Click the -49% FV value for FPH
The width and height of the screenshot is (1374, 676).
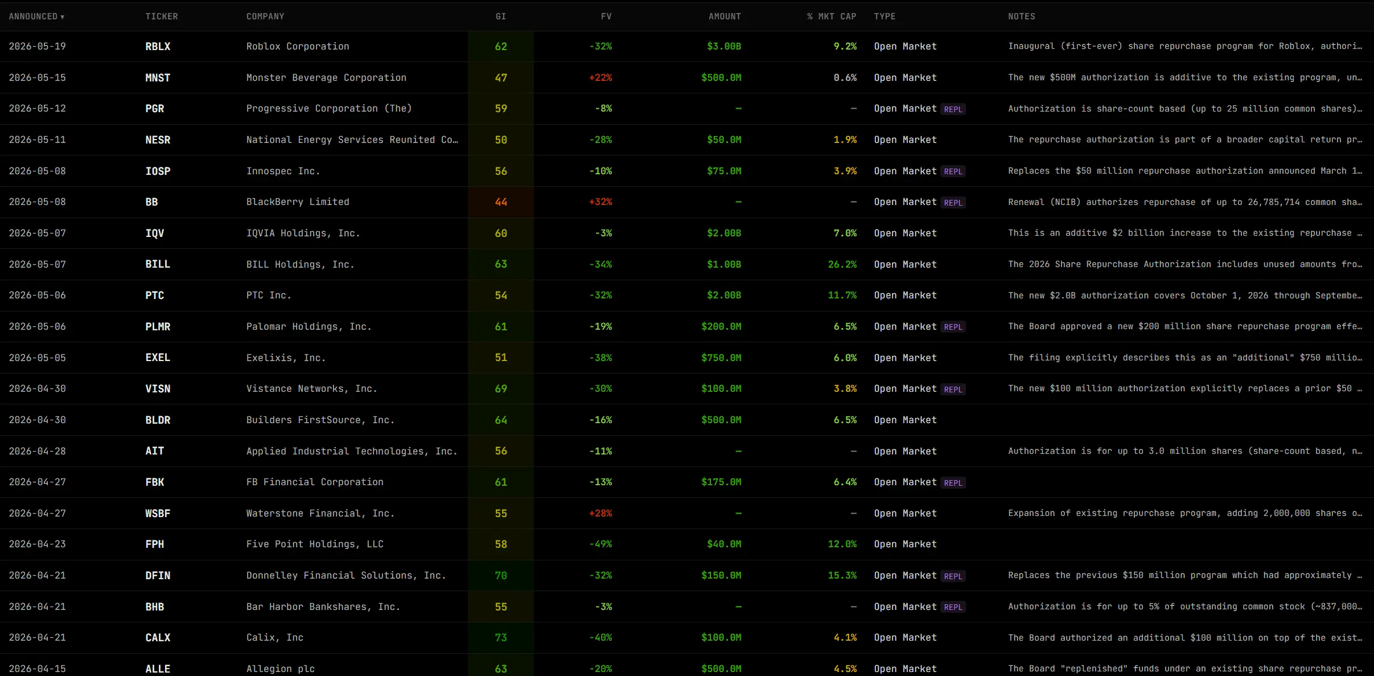[600, 544]
